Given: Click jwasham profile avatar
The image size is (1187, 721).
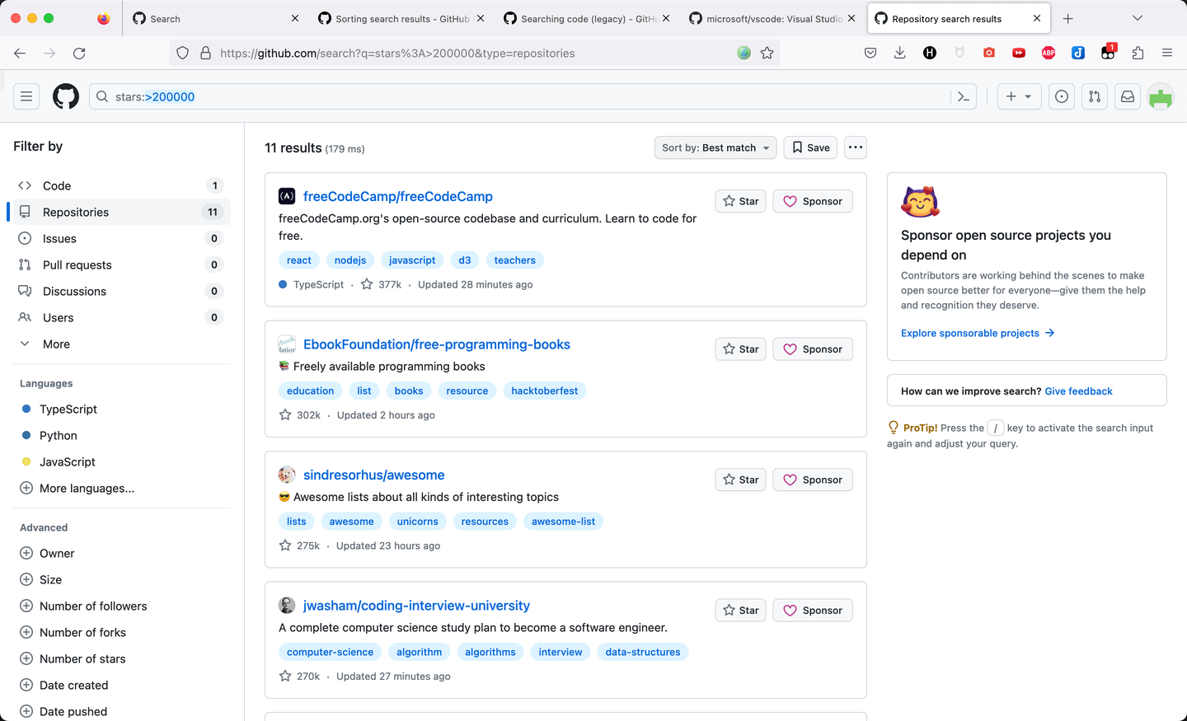Looking at the screenshot, I should (x=287, y=606).
